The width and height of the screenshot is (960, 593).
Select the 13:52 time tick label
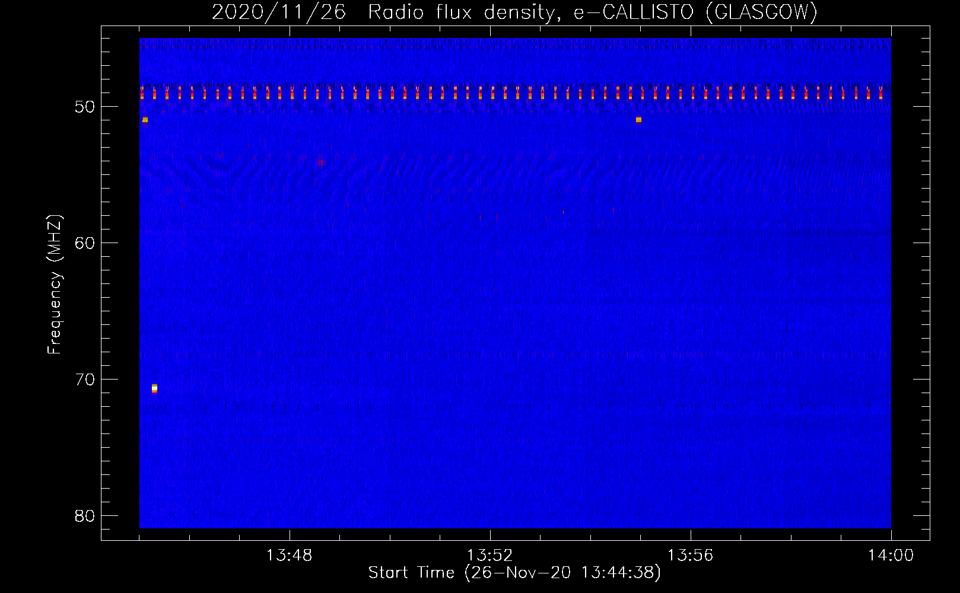(x=489, y=556)
